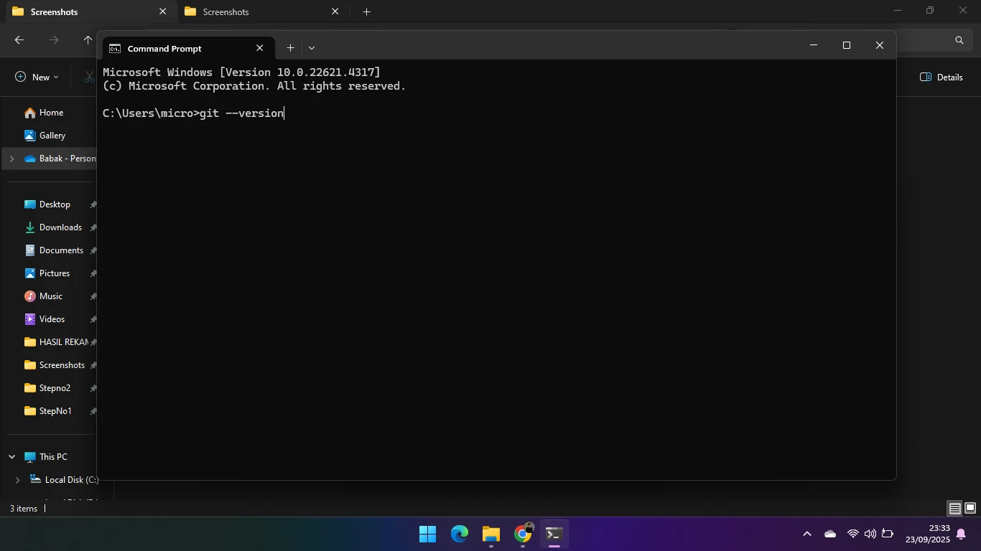Toggle the Details pane button
The height and width of the screenshot is (551, 981).
click(x=942, y=77)
